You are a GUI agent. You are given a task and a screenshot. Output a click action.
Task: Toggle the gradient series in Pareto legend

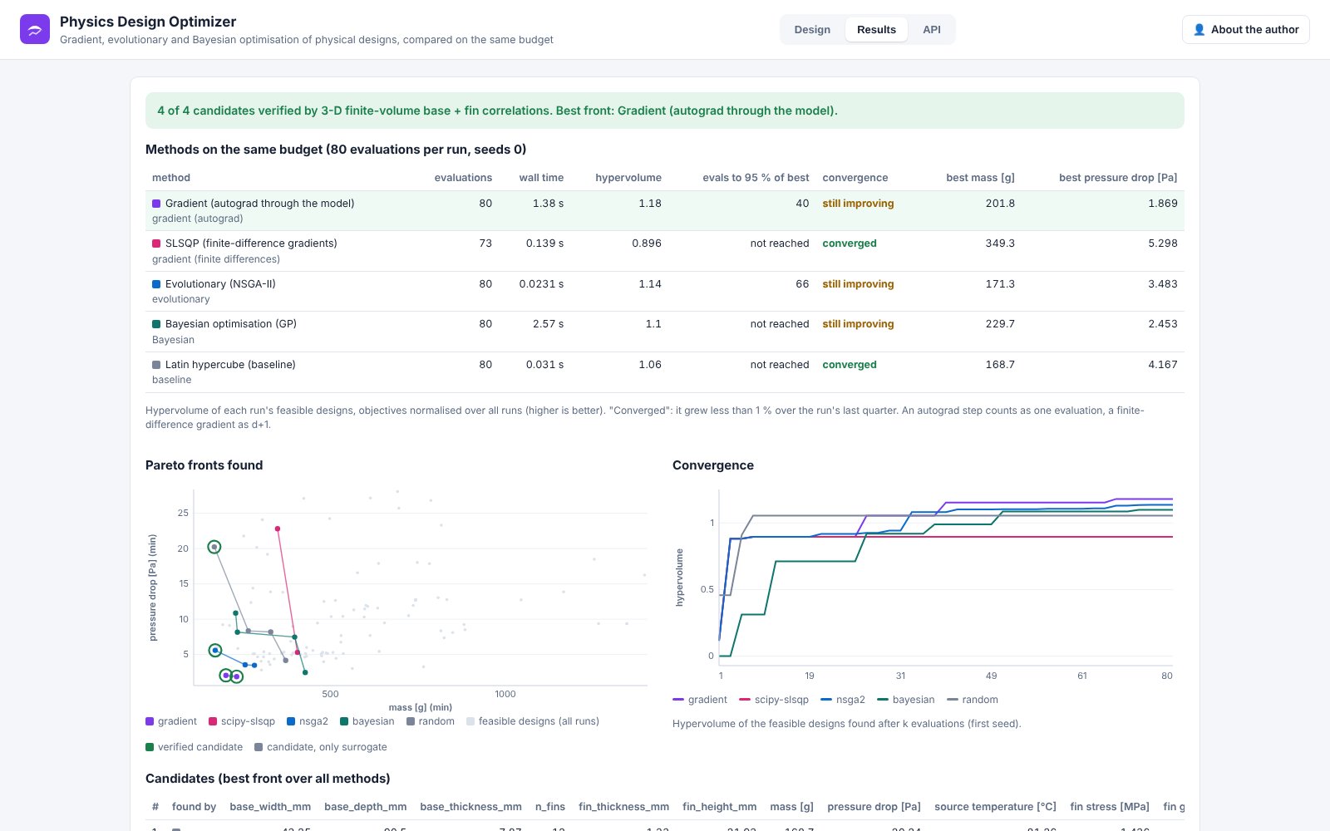point(171,721)
